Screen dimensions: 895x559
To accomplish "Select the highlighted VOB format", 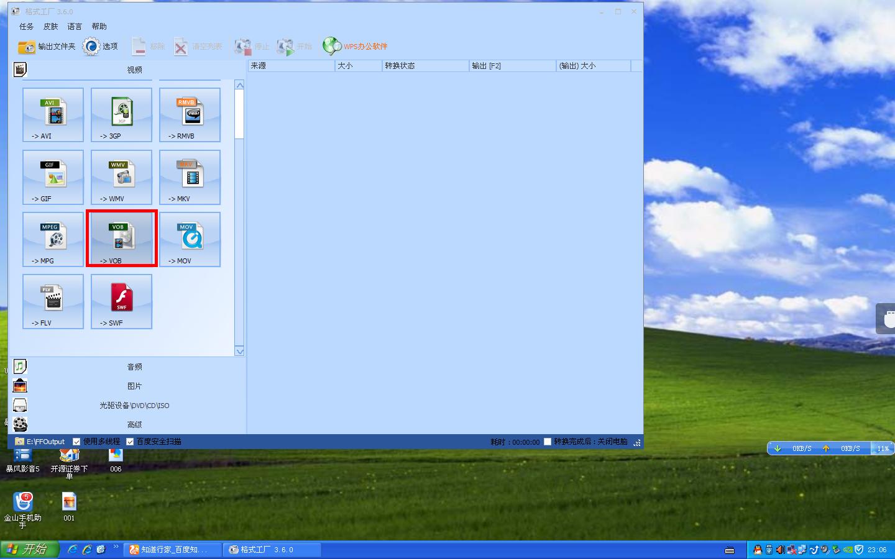I will tap(121, 239).
